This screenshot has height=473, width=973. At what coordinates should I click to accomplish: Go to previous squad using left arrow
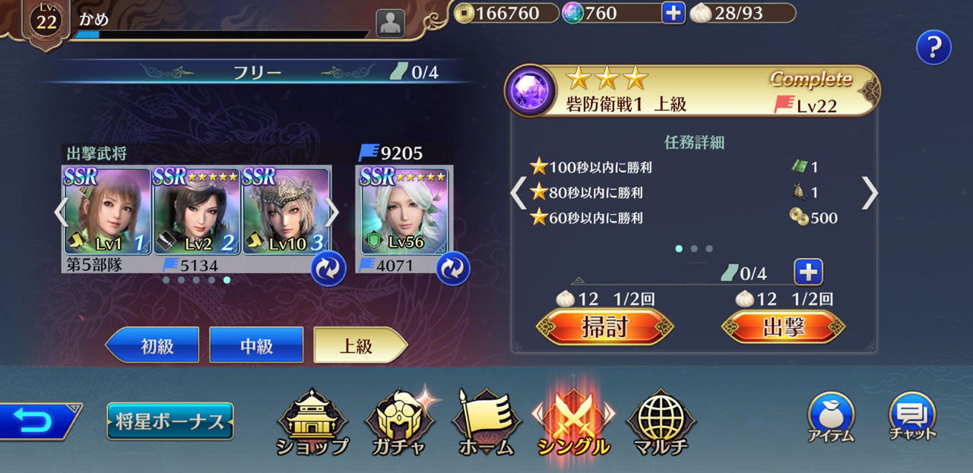62,213
